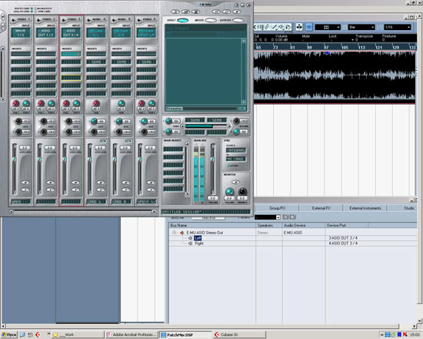Viewport: 423px width, 339px height.
Task: Adjust the Main Mix volume fader
Action: pyautogui.click(x=212, y=159)
